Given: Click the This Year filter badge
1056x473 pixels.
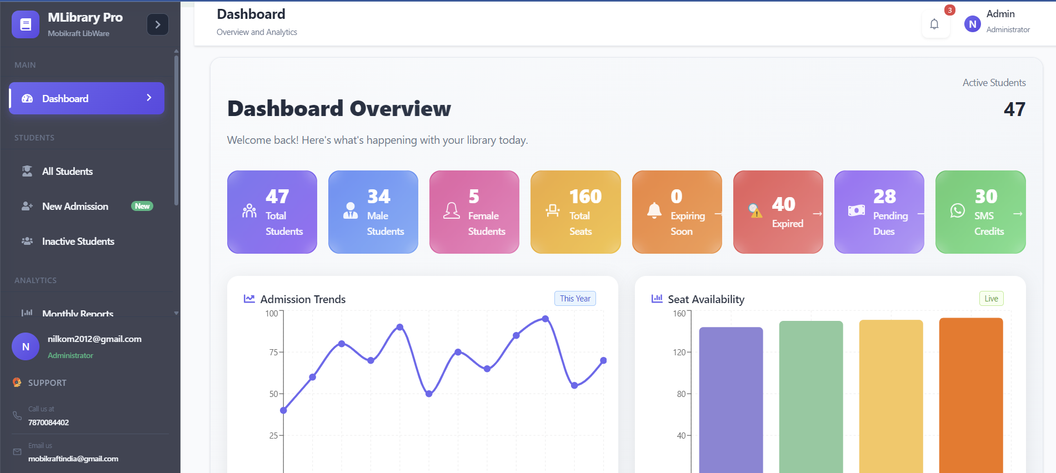Looking at the screenshot, I should [575, 299].
